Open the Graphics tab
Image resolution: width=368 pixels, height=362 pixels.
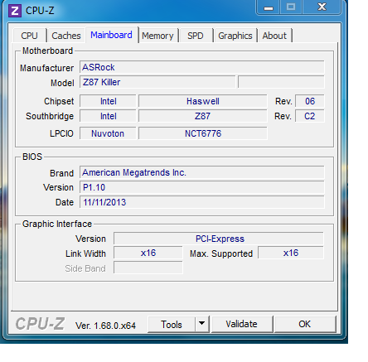pos(235,36)
